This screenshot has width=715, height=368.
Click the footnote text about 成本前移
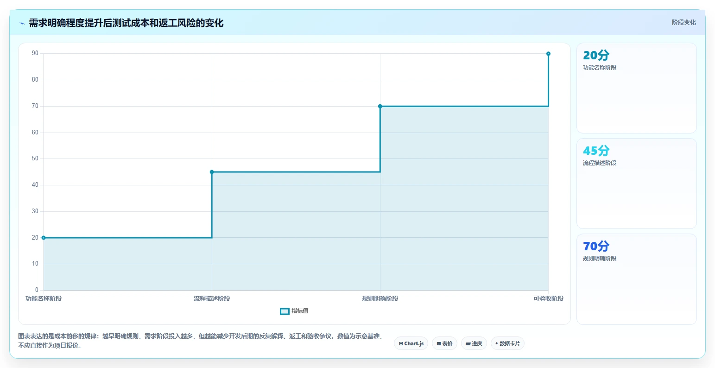point(200,341)
